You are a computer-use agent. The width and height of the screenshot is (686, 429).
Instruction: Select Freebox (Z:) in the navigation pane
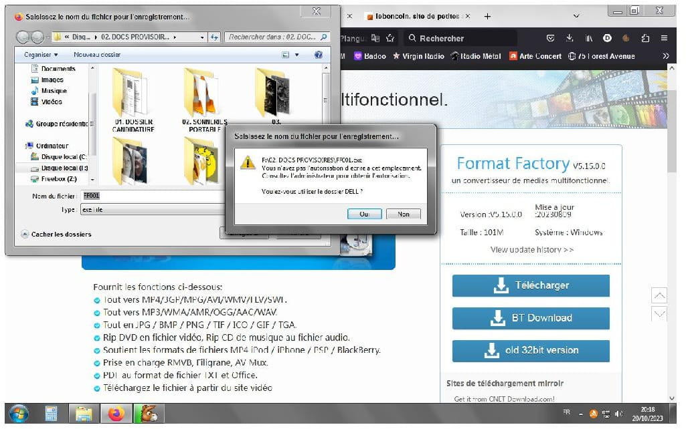coord(54,178)
